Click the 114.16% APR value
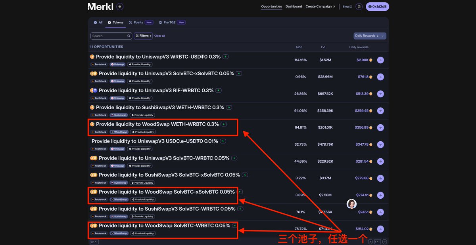The width and height of the screenshot is (476, 245). 301,60
